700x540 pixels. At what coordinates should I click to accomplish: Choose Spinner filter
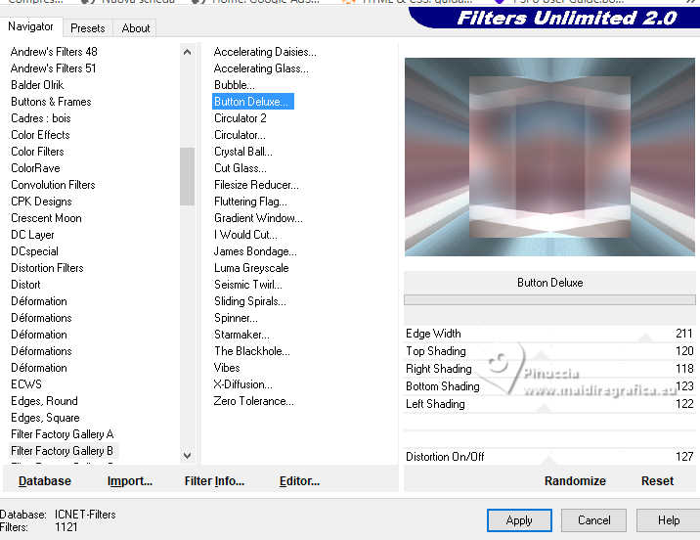[x=236, y=318]
